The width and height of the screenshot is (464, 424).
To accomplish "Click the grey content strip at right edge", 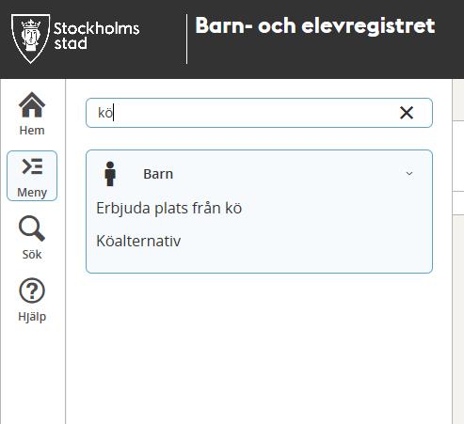I will click(458, 319).
